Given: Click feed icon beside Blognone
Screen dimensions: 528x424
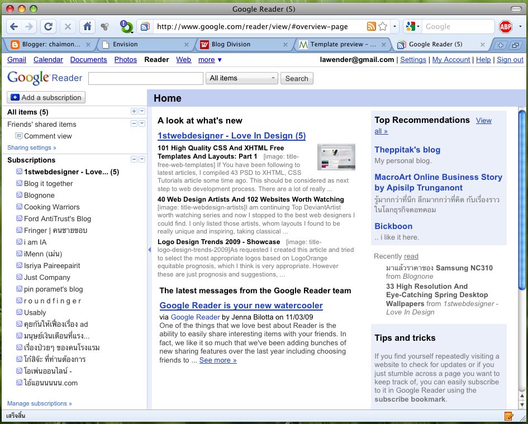Looking at the screenshot, I should (x=19, y=194).
